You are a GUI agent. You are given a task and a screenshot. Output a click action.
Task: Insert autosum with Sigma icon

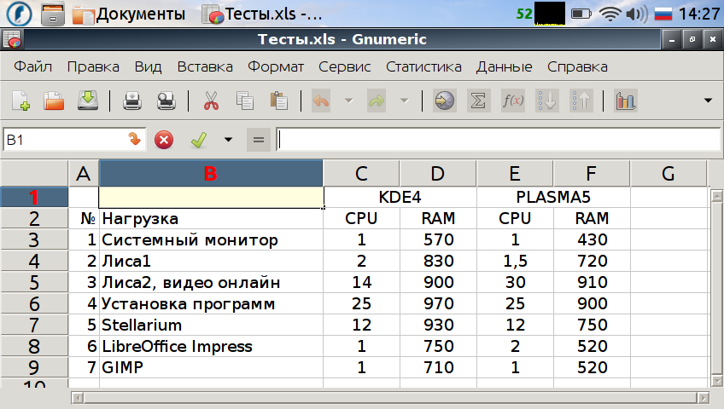(478, 101)
